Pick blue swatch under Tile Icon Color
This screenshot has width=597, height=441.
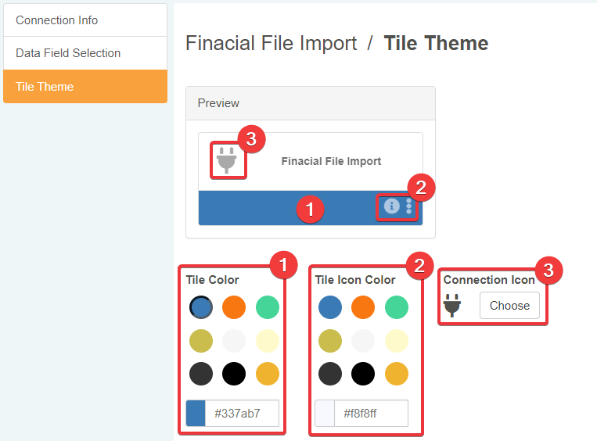point(330,307)
